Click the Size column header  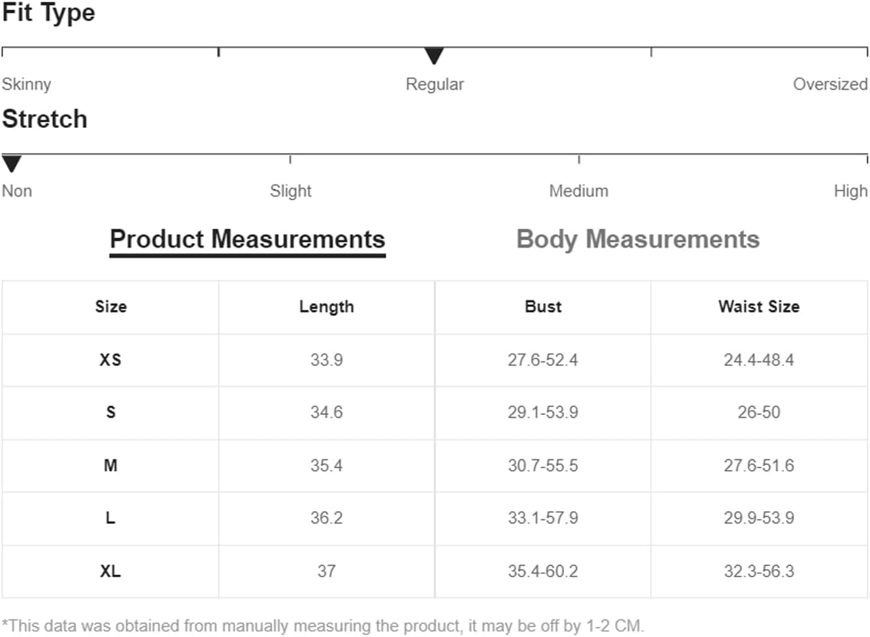click(x=110, y=307)
